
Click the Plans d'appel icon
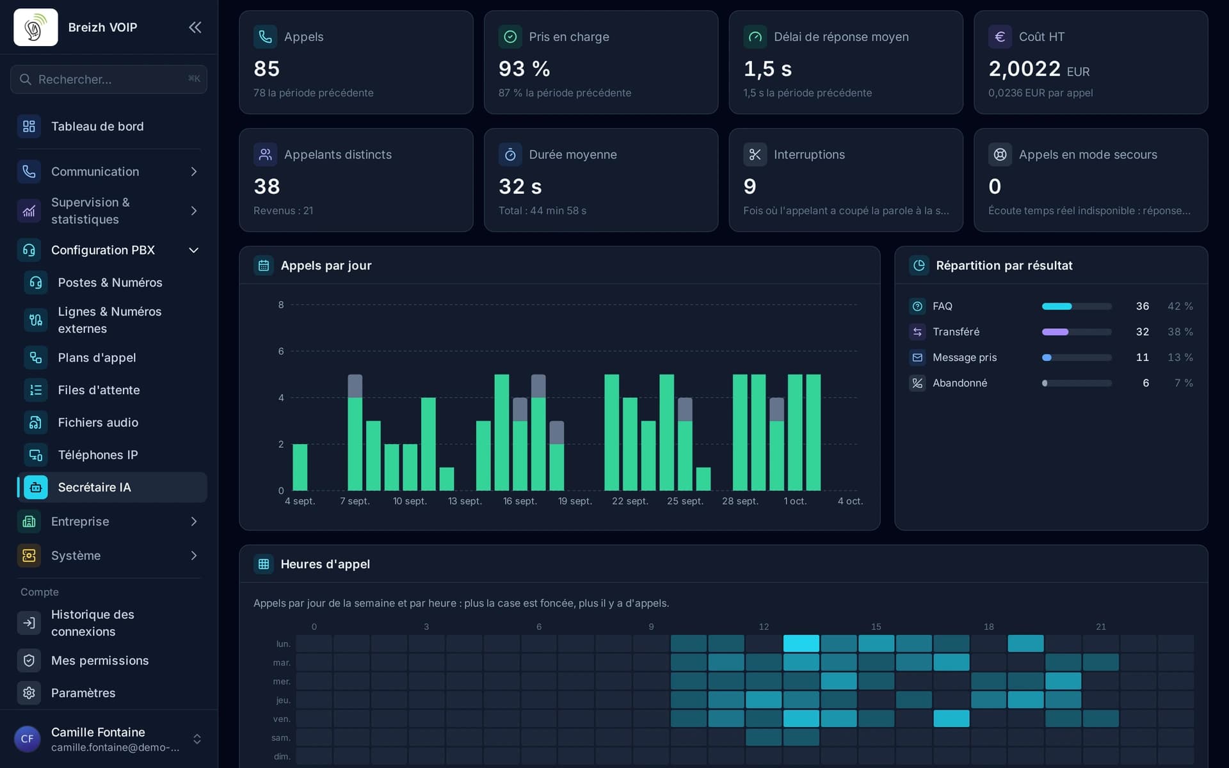pos(36,358)
